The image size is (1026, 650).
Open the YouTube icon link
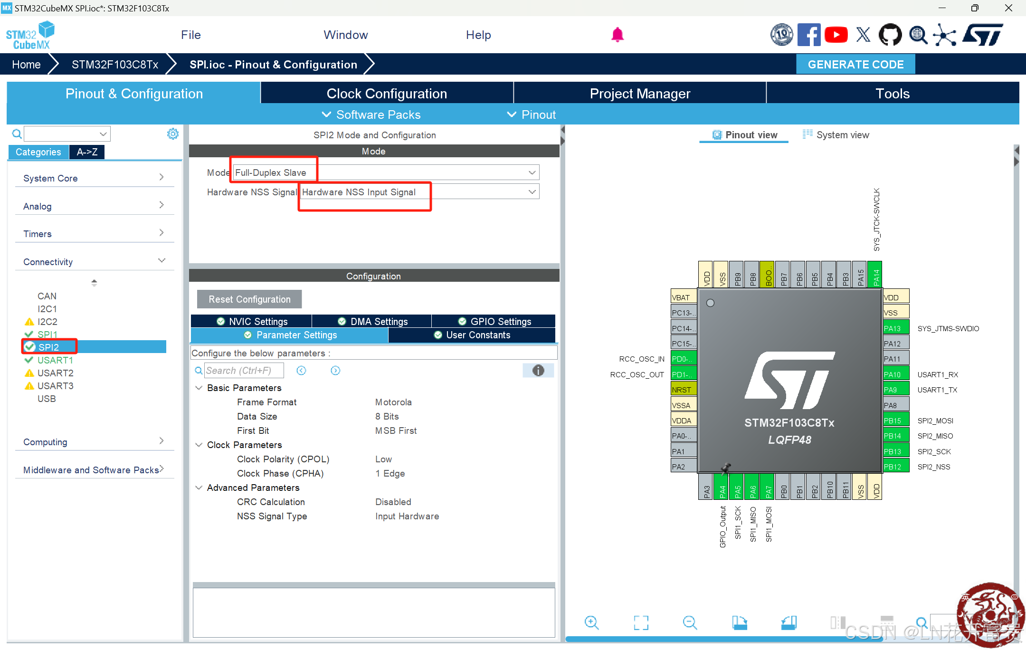(x=836, y=35)
